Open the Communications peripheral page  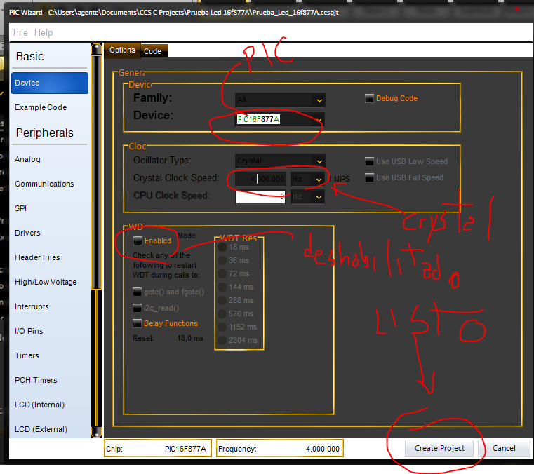50,184
